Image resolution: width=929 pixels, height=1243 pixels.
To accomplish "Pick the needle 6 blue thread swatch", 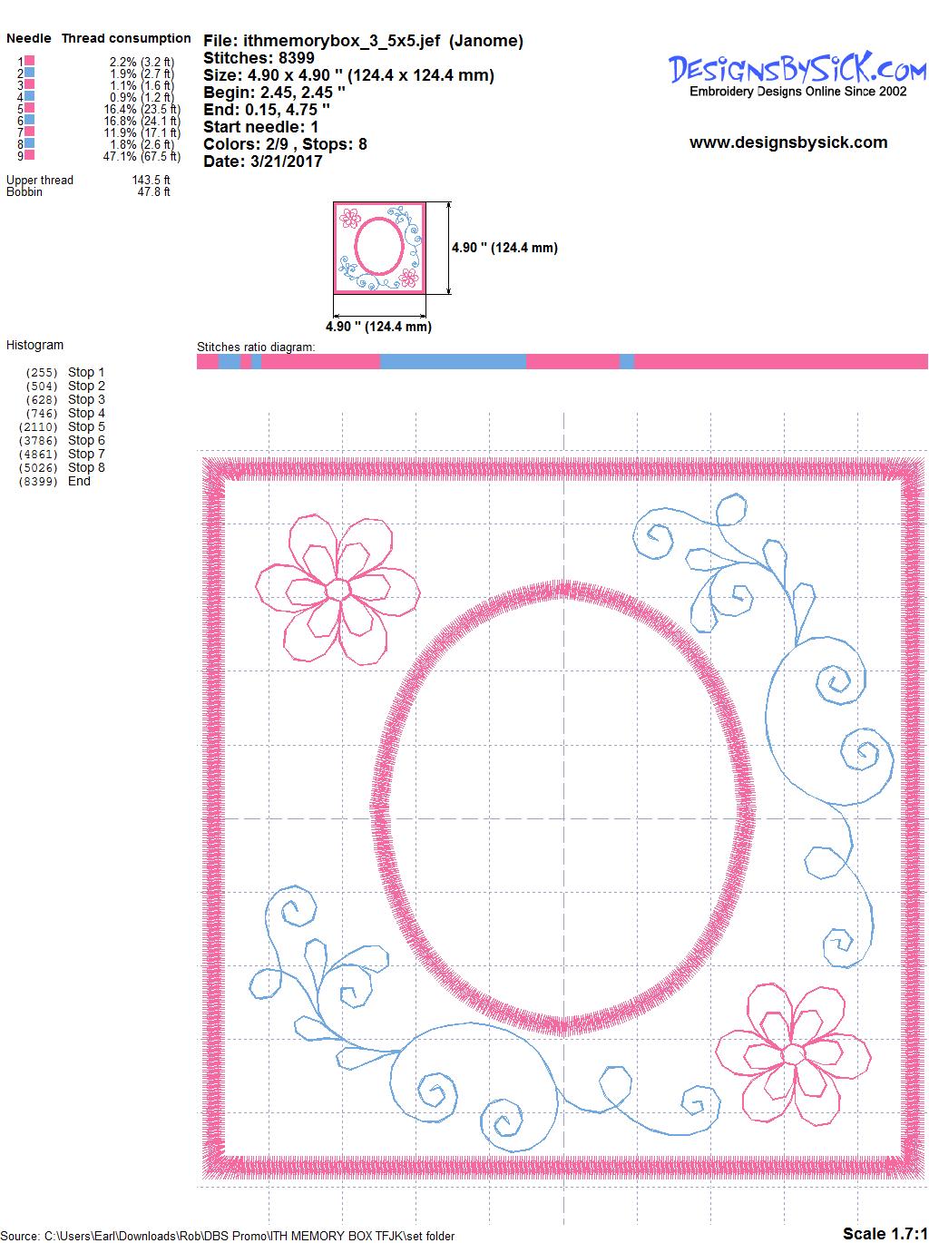I will [29, 120].
